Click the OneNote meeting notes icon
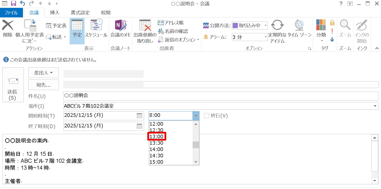 (120, 26)
